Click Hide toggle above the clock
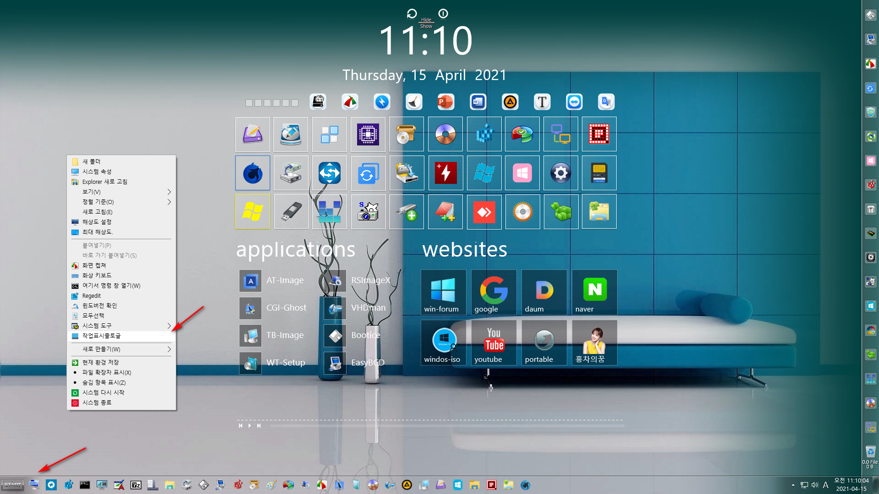This screenshot has width=879, height=494. click(426, 20)
